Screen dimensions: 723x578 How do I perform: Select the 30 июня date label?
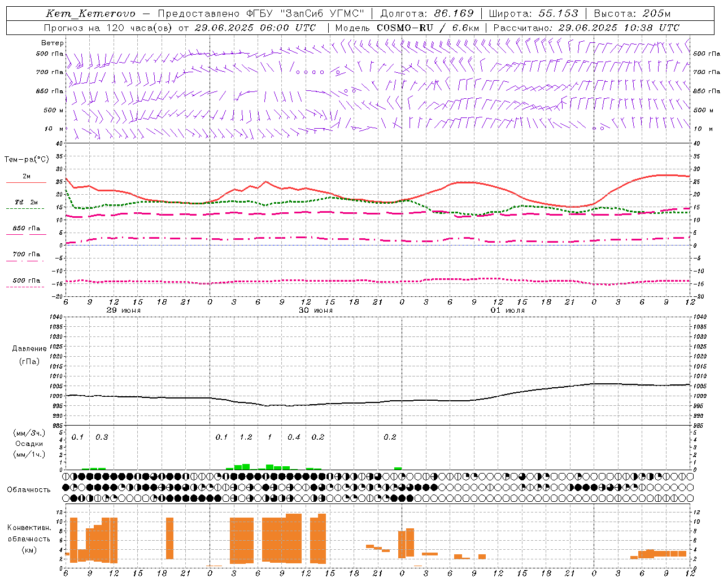coord(316,310)
